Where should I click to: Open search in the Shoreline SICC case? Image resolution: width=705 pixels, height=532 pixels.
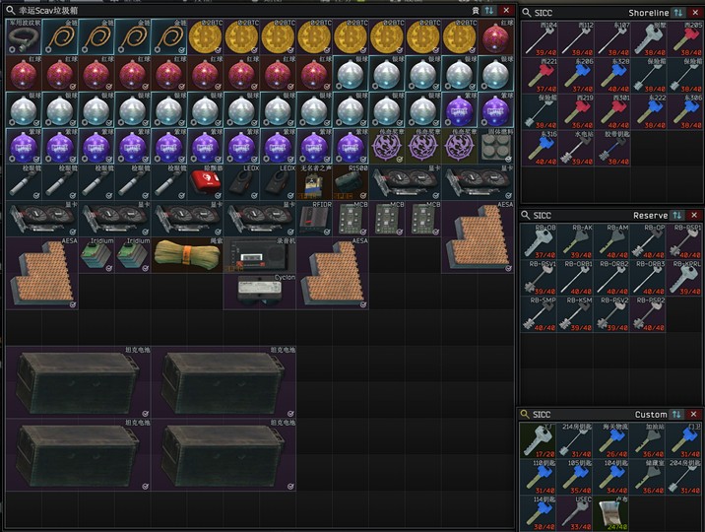click(527, 12)
